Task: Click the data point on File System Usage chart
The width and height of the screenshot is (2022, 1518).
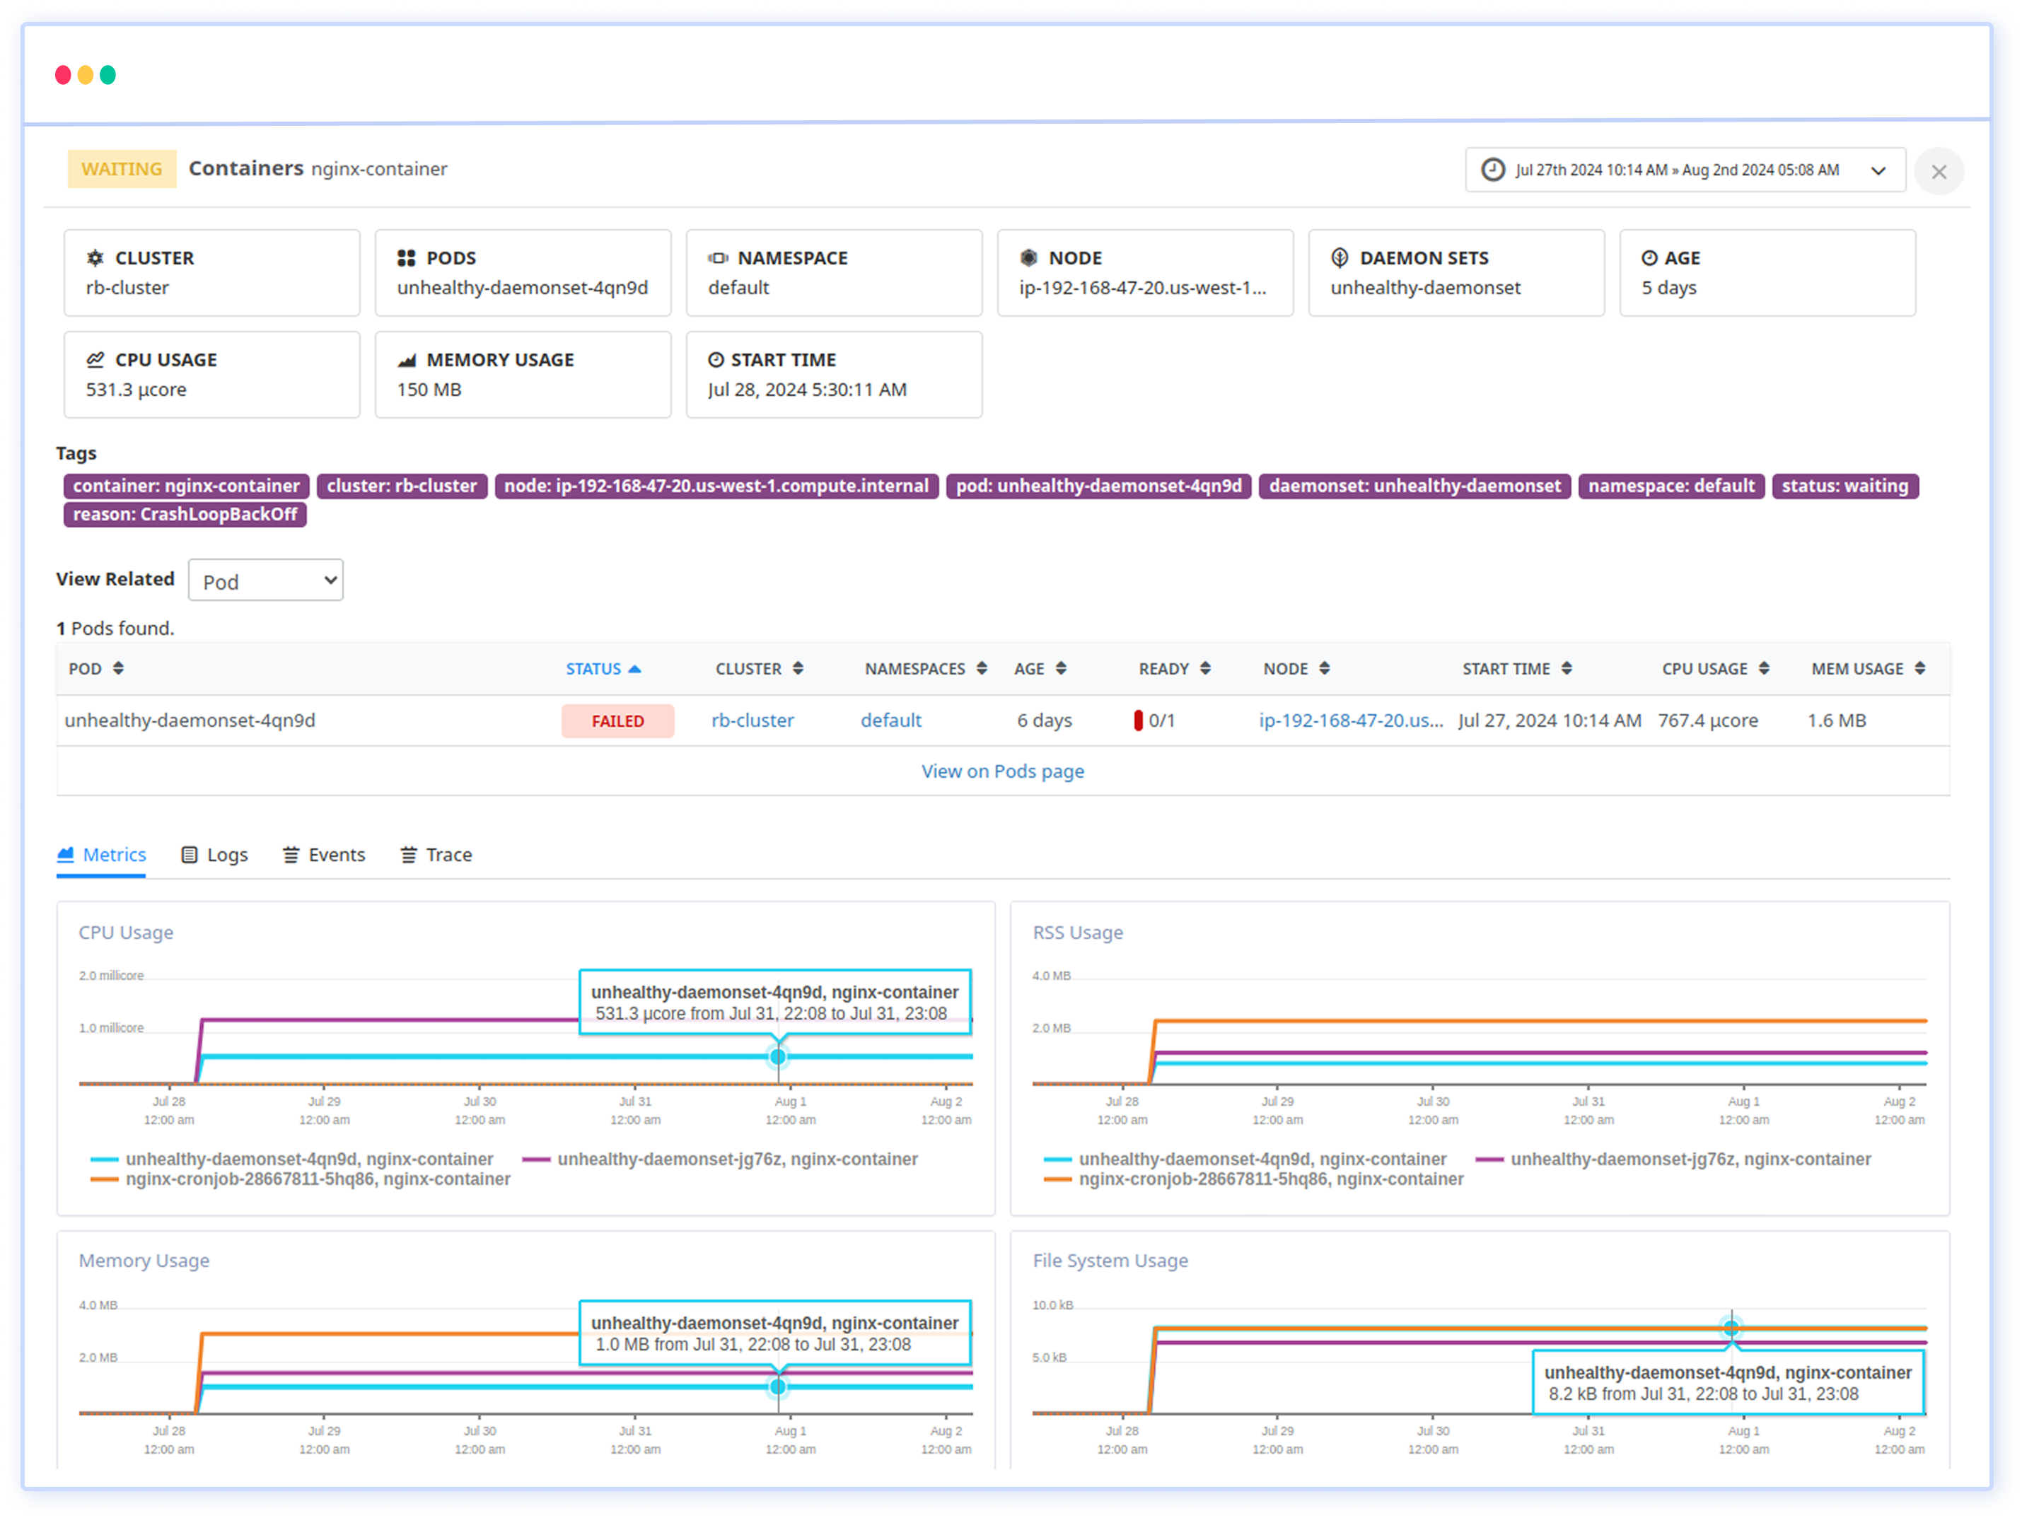Action: click(x=1731, y=1330)
